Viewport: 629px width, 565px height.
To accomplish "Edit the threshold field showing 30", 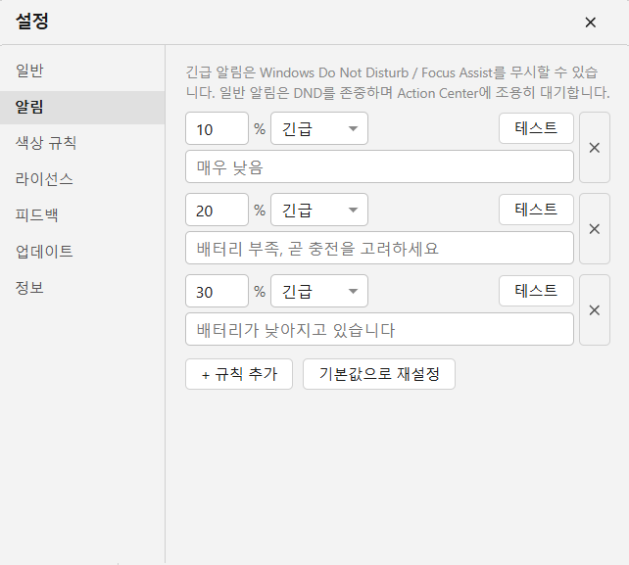I will 218,291.
